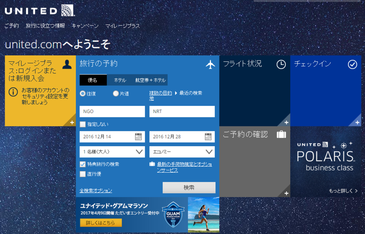Switch to the ホテル tab
Image resolution: width=365 pixels, height=234 pixels.
pos(120,80)
